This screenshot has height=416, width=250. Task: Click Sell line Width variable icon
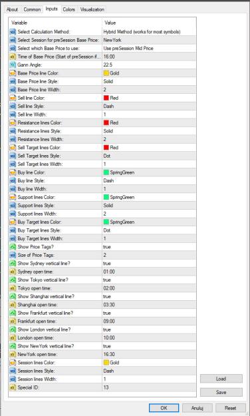tap(13, 114)
